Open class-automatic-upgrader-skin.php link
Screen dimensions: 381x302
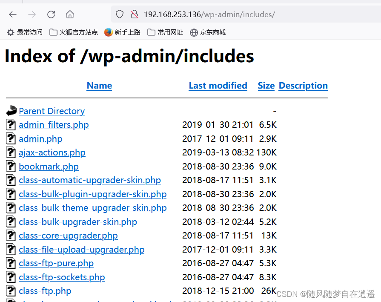click(90, 180)
